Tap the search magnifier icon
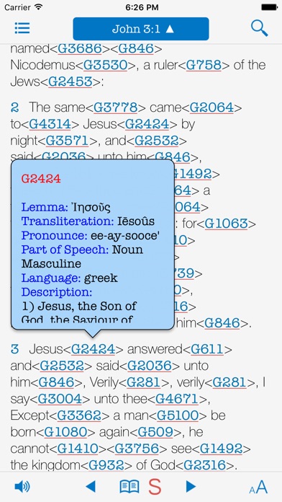The image size is (282, 502). pyautogui.click(x=259, y=28)
